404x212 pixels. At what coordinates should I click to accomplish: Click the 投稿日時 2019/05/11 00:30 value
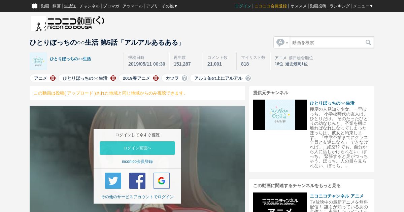coord(147,64)
